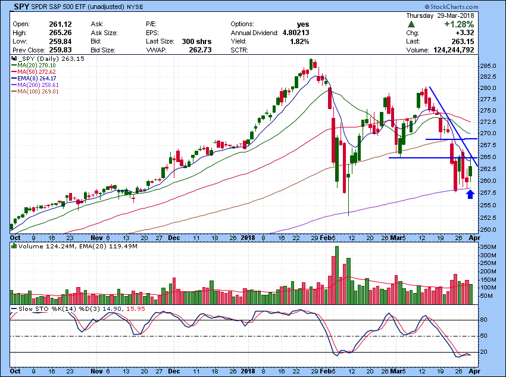Open the StockCharts.com copyright link
506x377 pixels.
click(x=451, y=7)
